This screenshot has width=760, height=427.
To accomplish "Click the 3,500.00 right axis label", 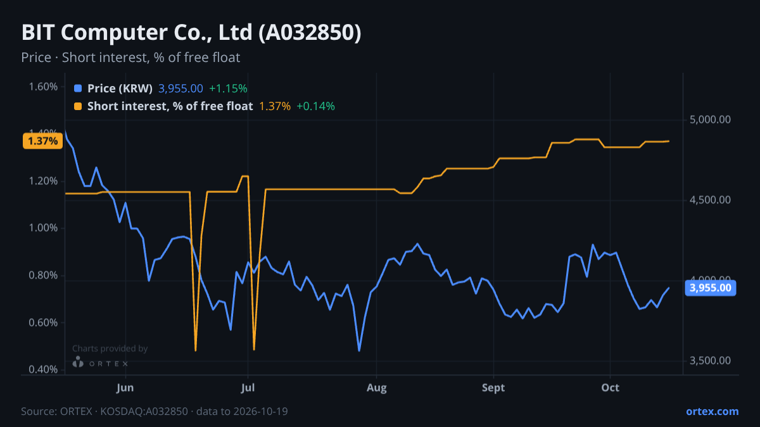I will click(711, 361).
